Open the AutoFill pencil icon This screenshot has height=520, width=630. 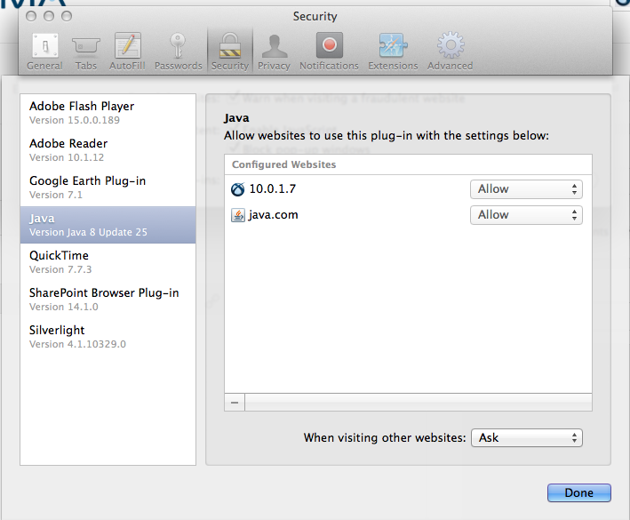click(127, 45)
